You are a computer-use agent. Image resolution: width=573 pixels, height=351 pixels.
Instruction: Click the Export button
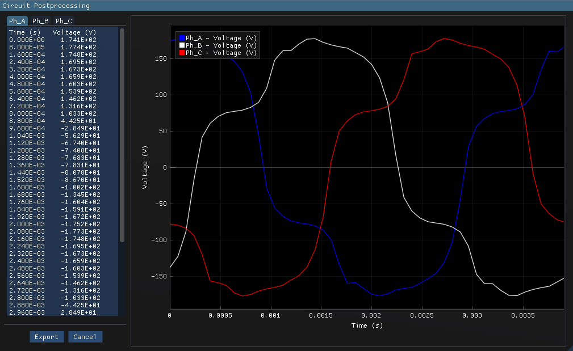pyautogui.click(x=47, y=336)
